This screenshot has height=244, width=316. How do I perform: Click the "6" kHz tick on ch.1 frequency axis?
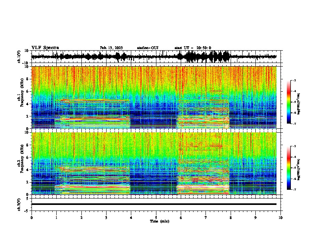click(x=28, y=91)
